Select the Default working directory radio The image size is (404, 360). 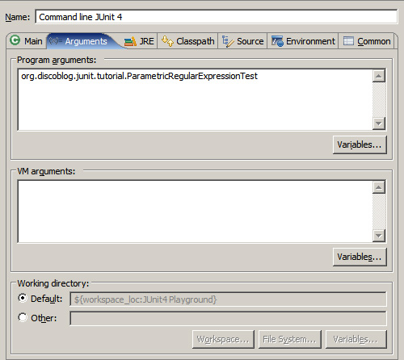(x=23, y=298)
